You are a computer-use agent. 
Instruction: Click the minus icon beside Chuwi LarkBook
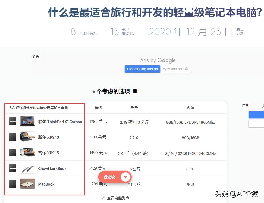[x=12, y=168]
